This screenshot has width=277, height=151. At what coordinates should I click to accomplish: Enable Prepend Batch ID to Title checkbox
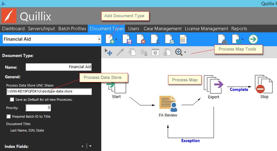(x=9, y=116)
